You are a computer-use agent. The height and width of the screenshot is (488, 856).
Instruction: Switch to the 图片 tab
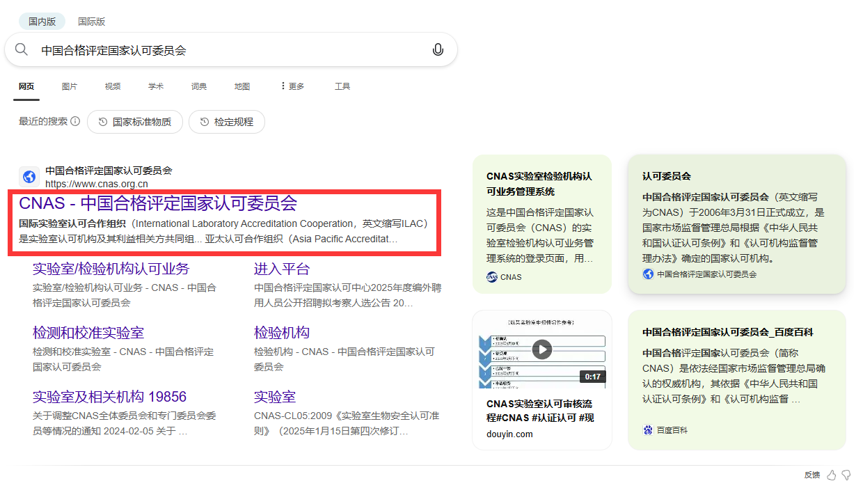click(70, 86)
